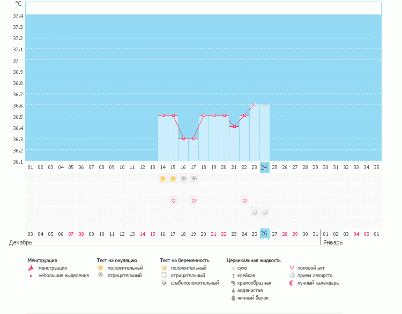Click the 'Январь' month label
This screenshot has height=314, width=402.
[333, 242]
